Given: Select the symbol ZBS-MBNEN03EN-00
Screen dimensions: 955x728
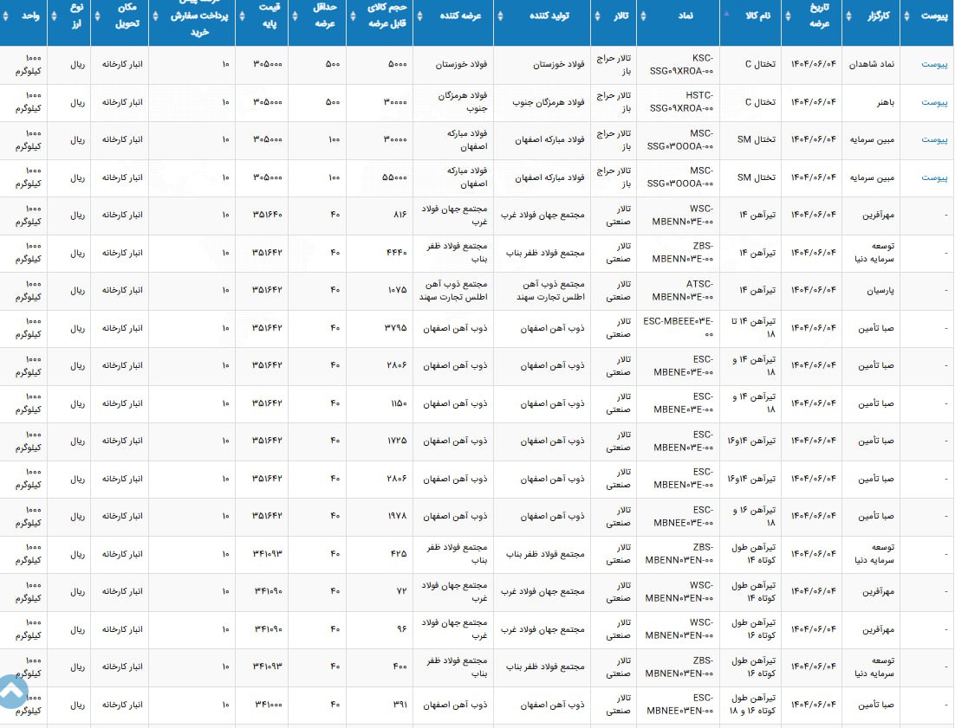Looking at the screenshot, I should pos(679,667).
